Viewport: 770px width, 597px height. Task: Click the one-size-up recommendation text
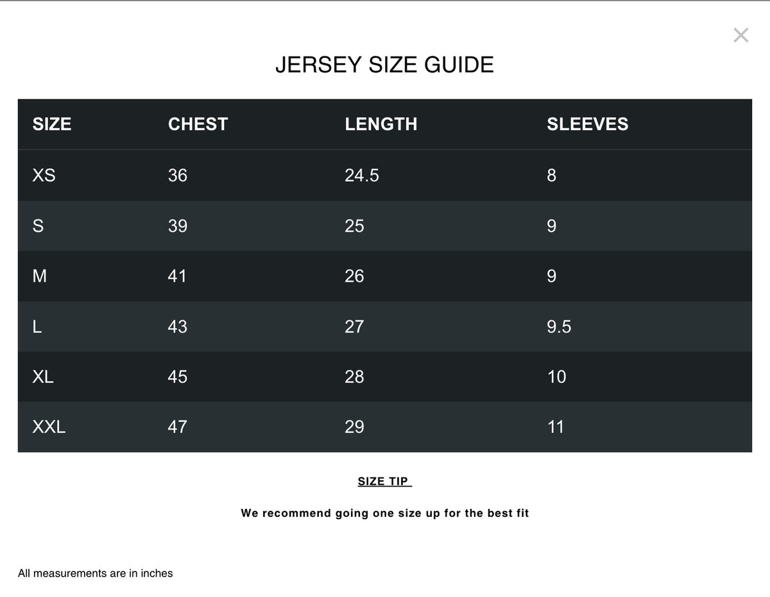[x=385, y=513]
